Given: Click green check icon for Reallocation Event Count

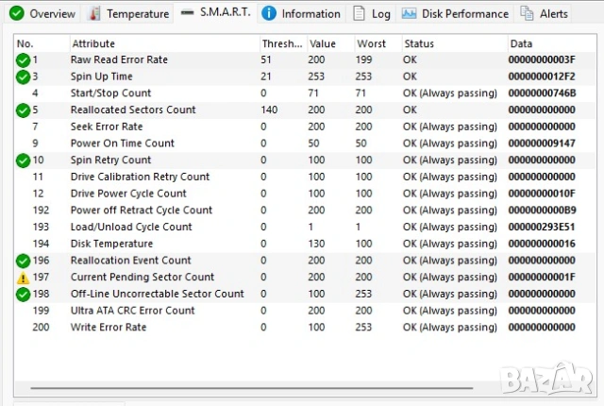Looking at the screenshot, I should pos(24,261).
